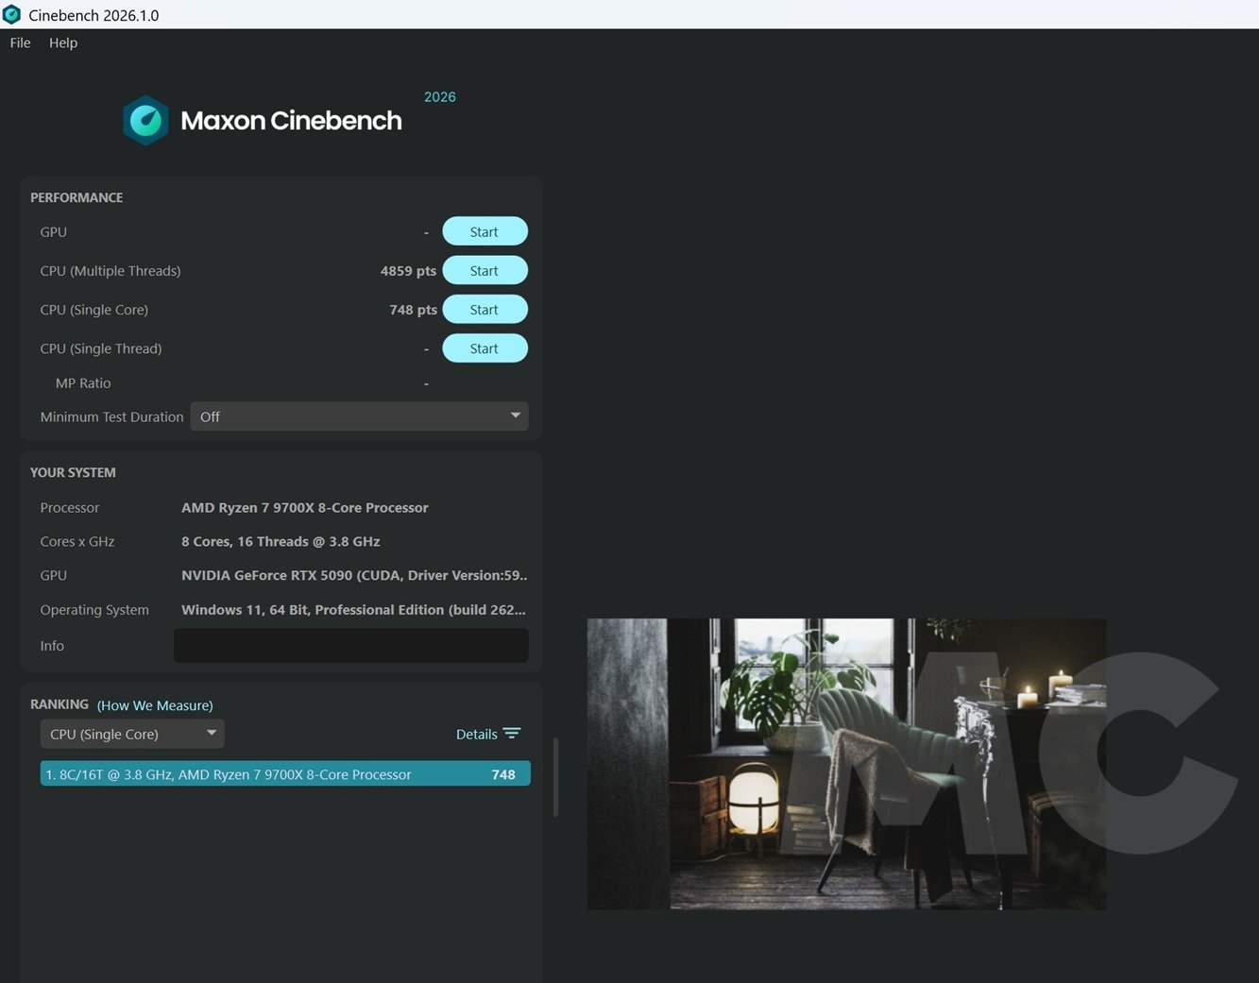Start the CPU Single Core test
Viewport: 1259px width, 983px height.
[485, 310]
